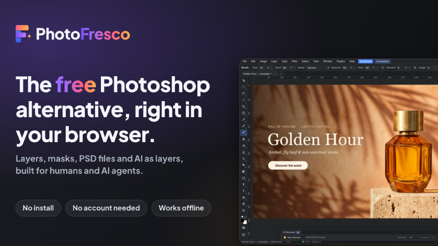438x246 pixels.
Task: Open the Filter menu
Action: pyautogui.click(x=294, y=61)
